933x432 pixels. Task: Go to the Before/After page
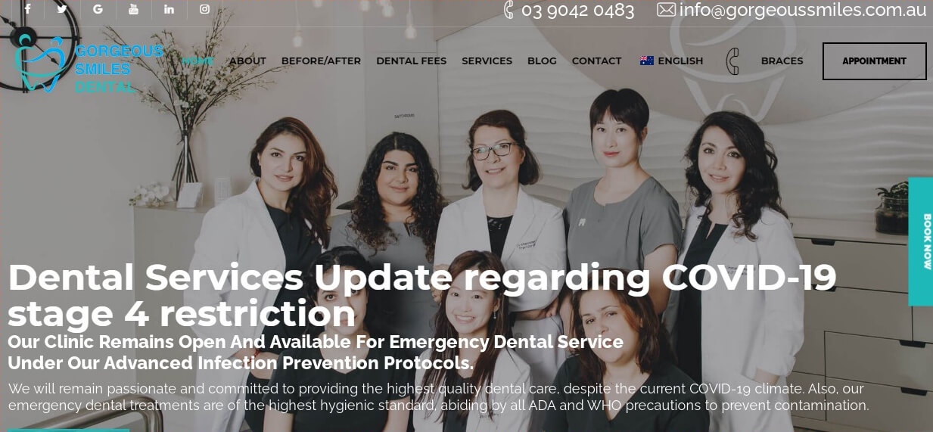321,61
